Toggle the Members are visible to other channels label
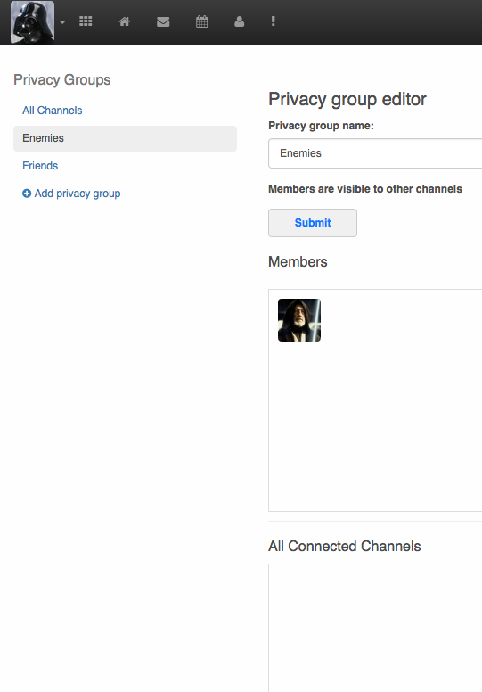Image resolution: width=482 pixels, height=692 pixels. (x=365, y=189)
